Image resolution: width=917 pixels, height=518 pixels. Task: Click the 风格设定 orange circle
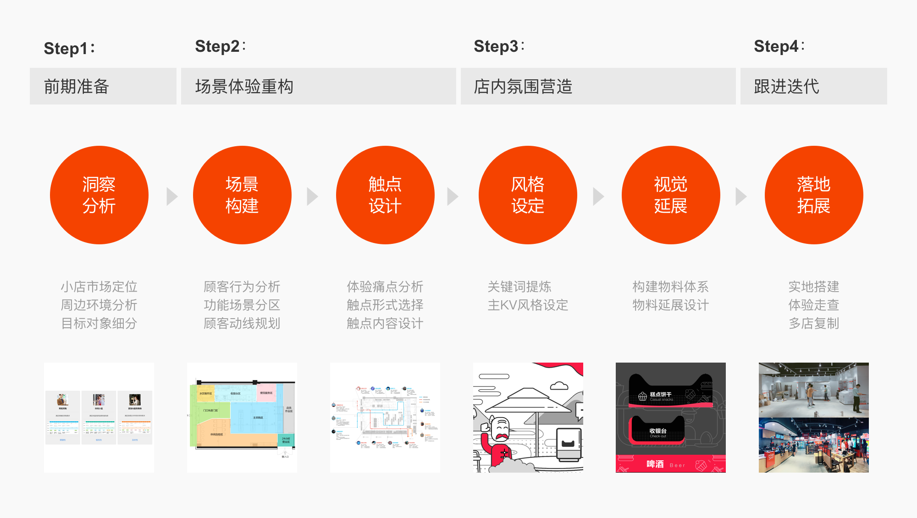pyautogui.click(x=528, y=195)
